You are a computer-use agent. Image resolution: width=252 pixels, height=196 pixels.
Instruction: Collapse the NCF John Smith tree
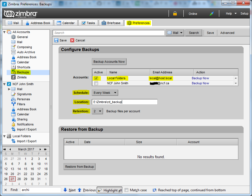tap(4, 84)
